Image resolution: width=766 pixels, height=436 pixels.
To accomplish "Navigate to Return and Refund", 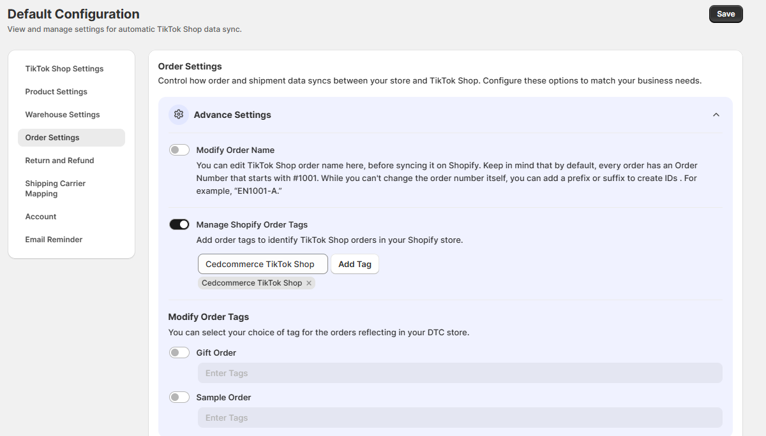I will tap(59, 161).
